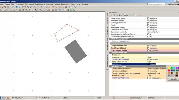Open the Поверхность menu
This screenshot has height=100, width=179.
pos(40,4)
